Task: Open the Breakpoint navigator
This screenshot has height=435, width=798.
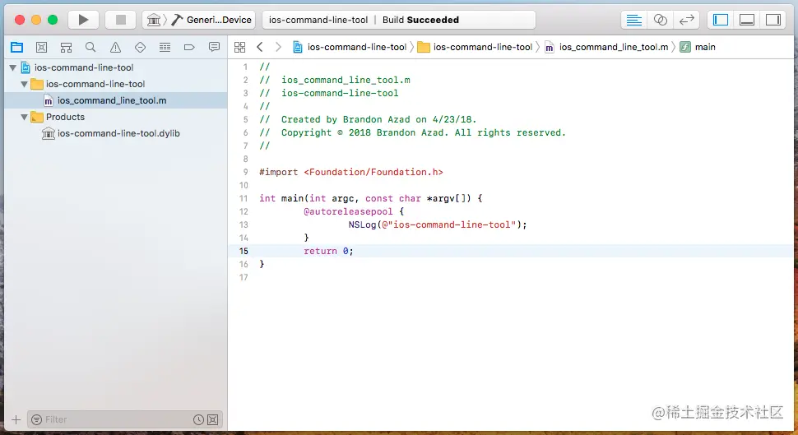Action: (x=189, y=48)
